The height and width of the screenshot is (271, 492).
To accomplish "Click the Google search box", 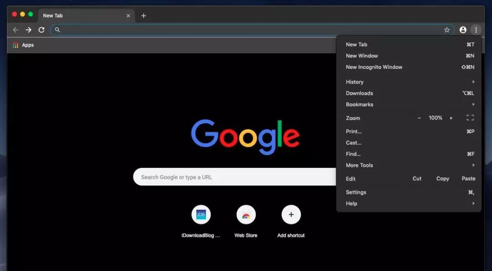I will pyautogui.click(x=235, y=177).
